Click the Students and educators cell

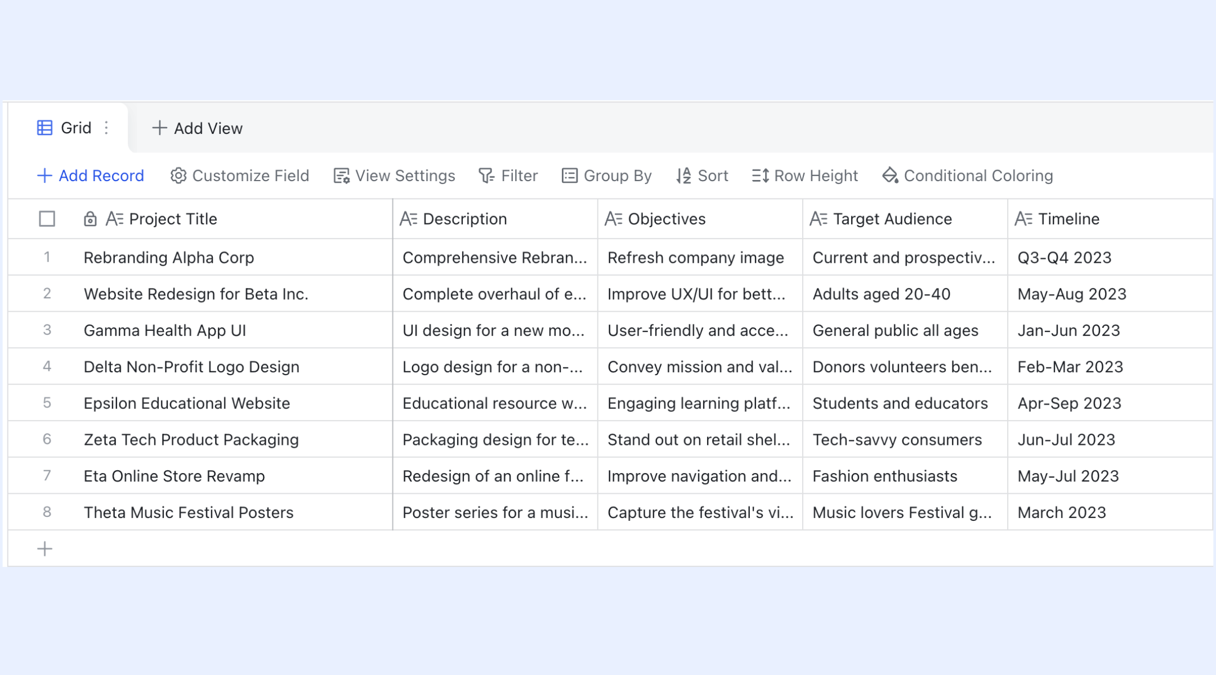tap(905, 403)
